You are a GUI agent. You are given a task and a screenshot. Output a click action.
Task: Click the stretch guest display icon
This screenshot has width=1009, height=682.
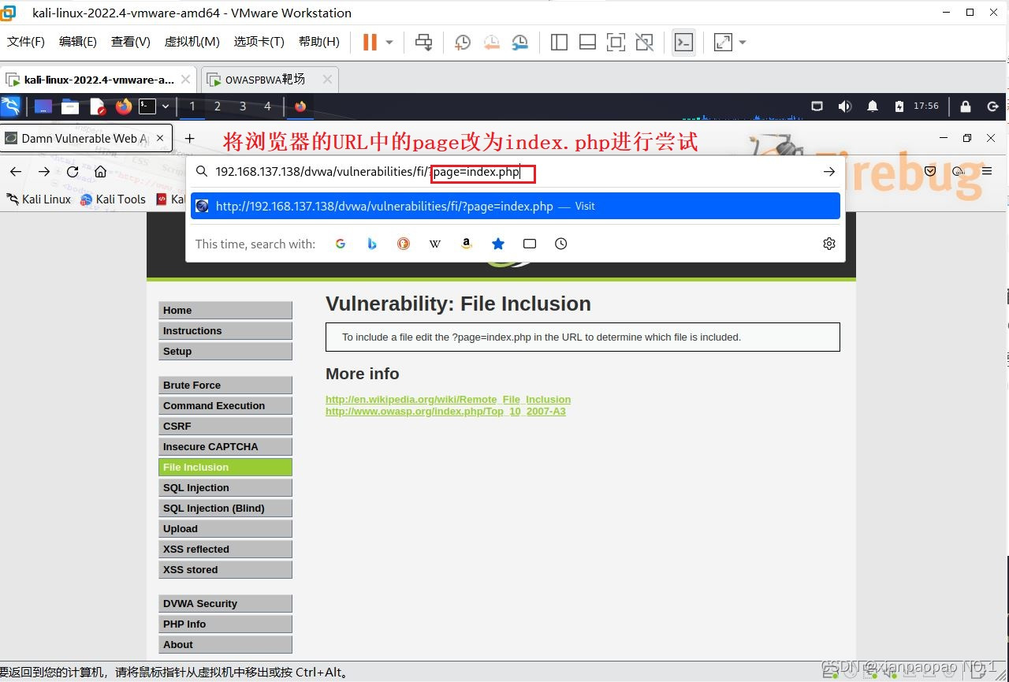click(723, 43)
